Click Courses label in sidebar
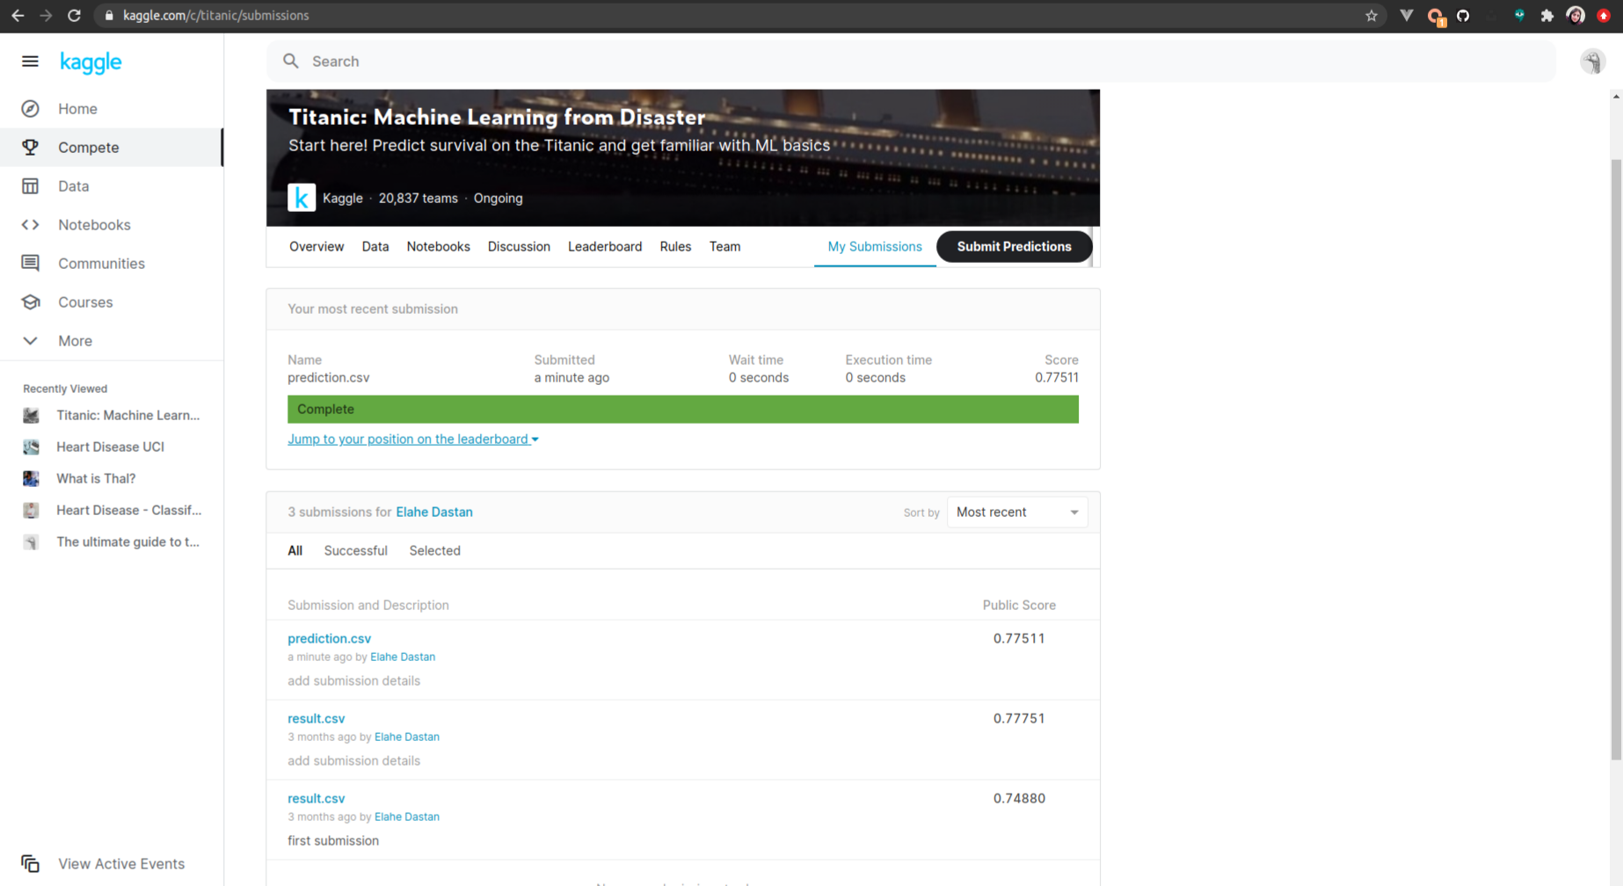Viewport: 1623px width, 886px height. tap(85, 302)
